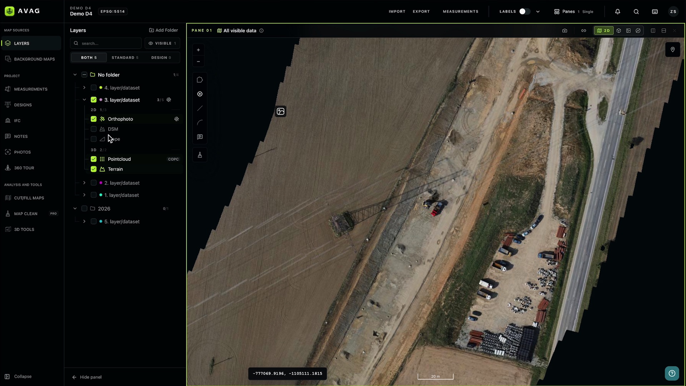Take a screenshot with camera icon
This screenshot has width=686, height=386.
565,31
